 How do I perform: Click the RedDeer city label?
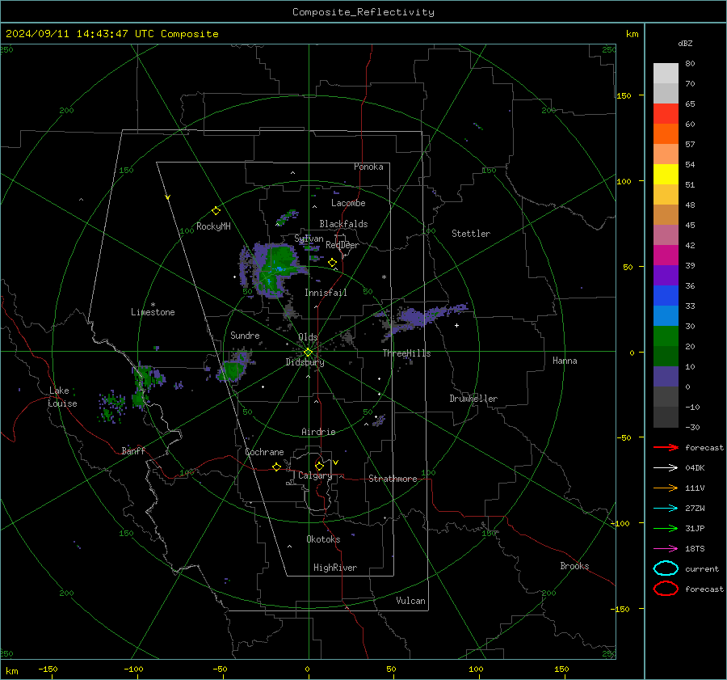(342, 245)
